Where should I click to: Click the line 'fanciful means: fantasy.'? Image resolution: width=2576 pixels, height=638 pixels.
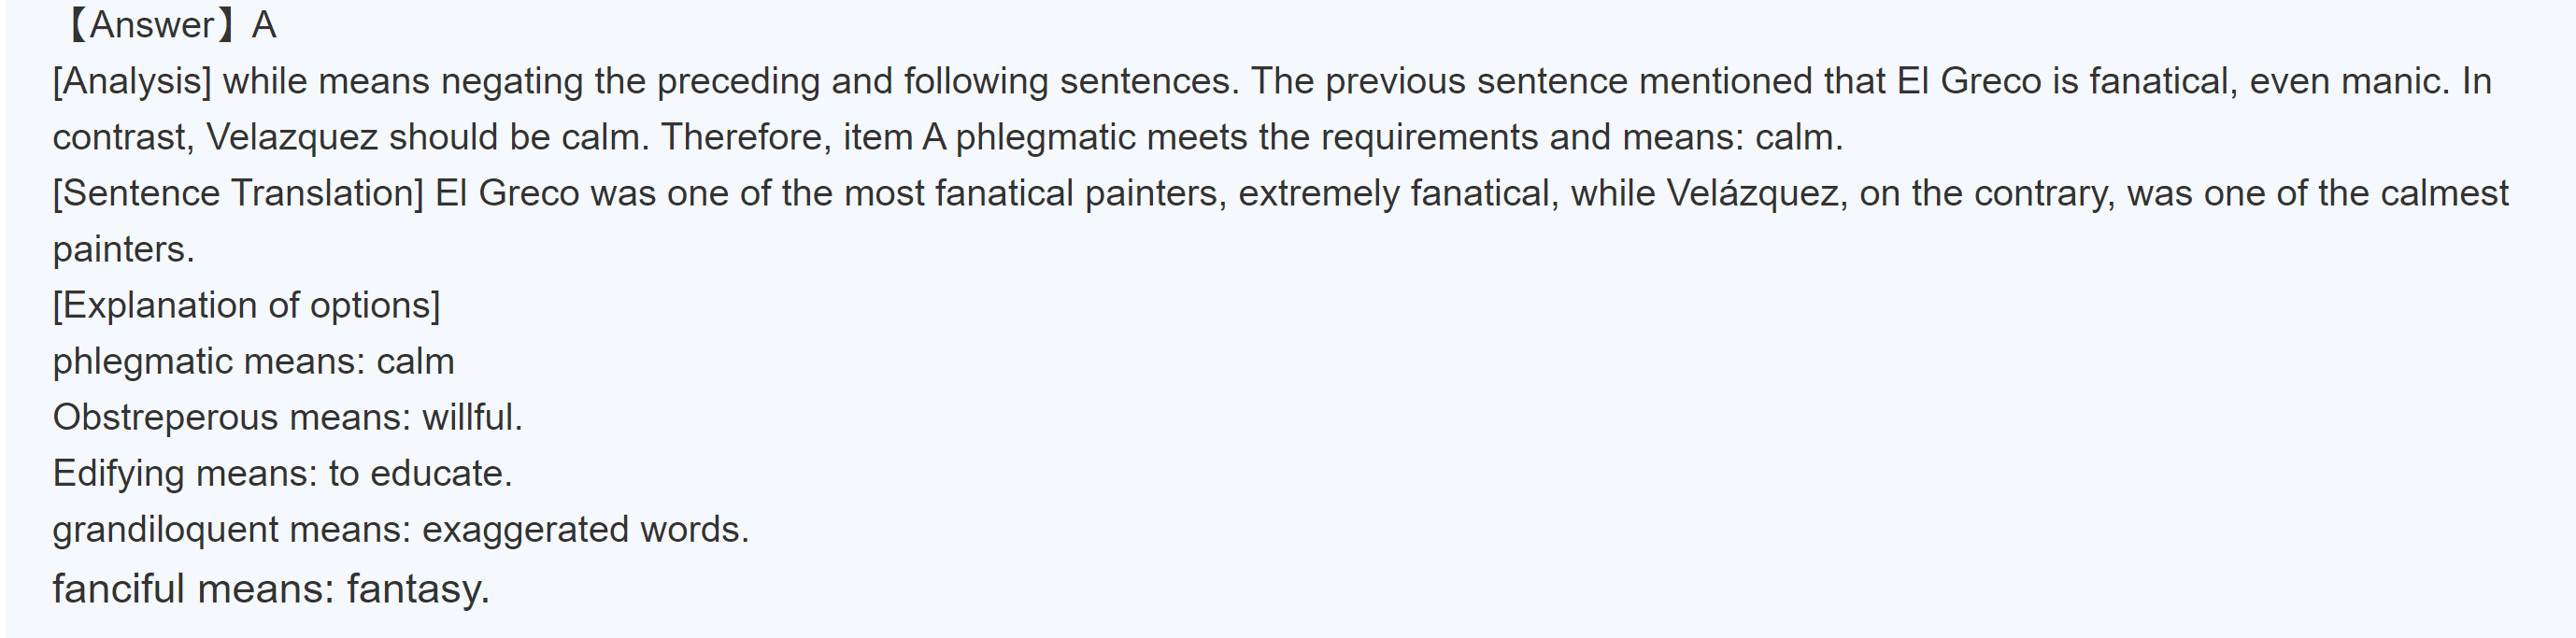coord(271,588)
